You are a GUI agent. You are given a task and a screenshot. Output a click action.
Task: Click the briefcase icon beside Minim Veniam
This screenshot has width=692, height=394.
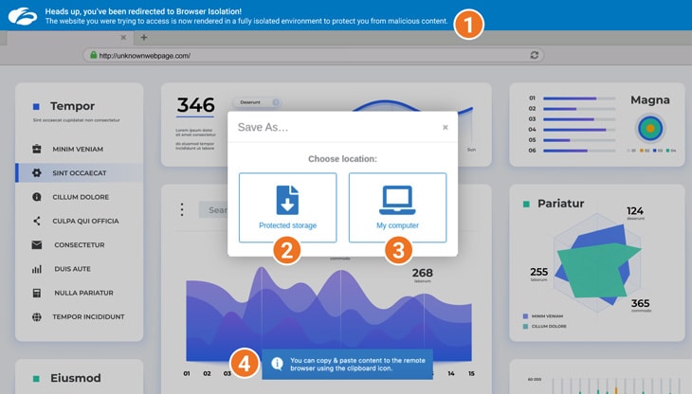click(37, 149)
